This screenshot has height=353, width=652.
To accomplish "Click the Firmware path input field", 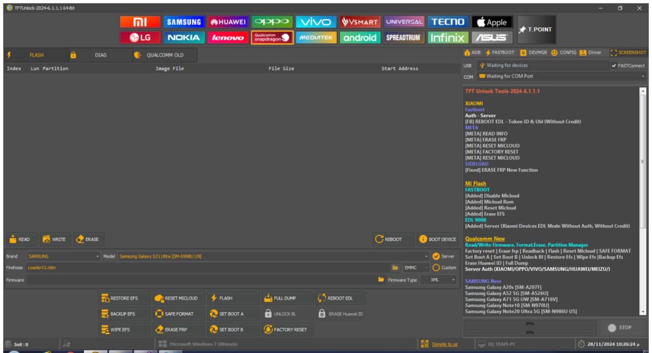I will (201, 280).
